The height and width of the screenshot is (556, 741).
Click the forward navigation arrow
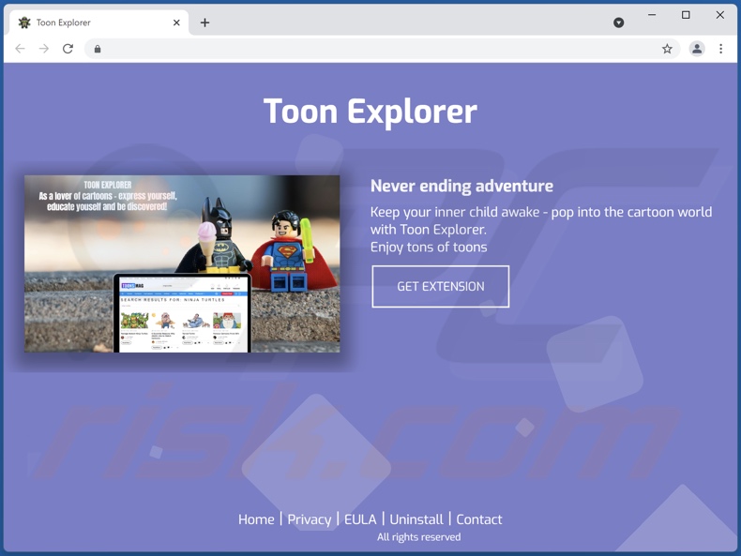[44, 49]
